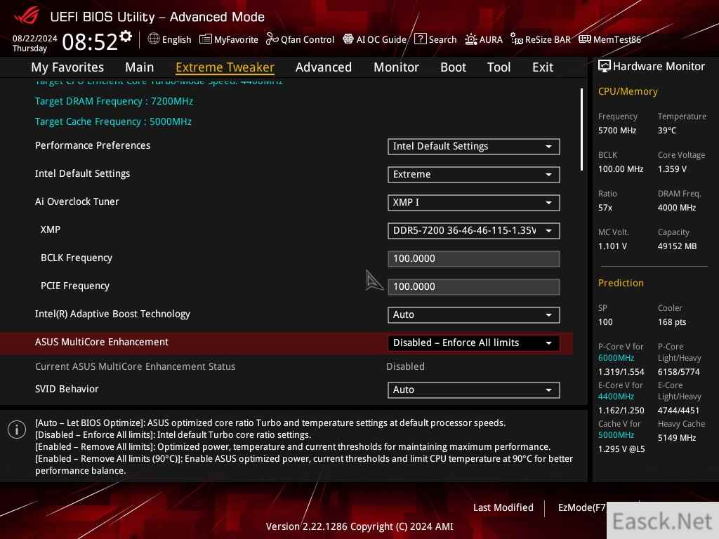Open the Exit tab
The image size is (719, 539).
click(543, 67)
